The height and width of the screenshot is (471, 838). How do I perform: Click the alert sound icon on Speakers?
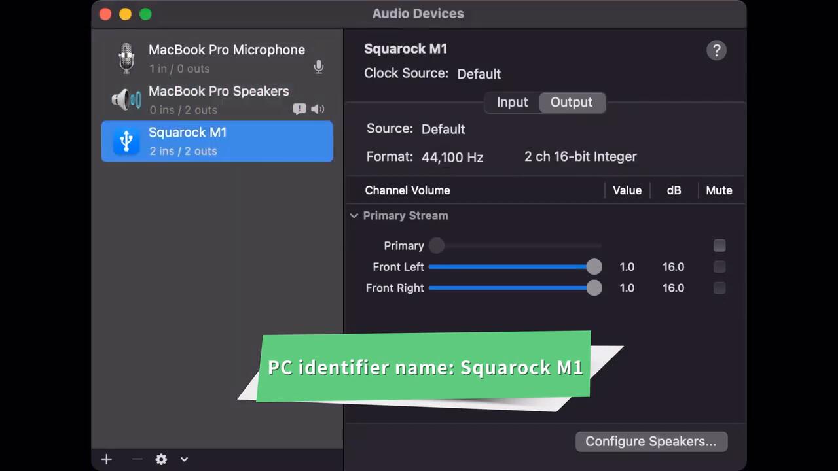point(299,109)
